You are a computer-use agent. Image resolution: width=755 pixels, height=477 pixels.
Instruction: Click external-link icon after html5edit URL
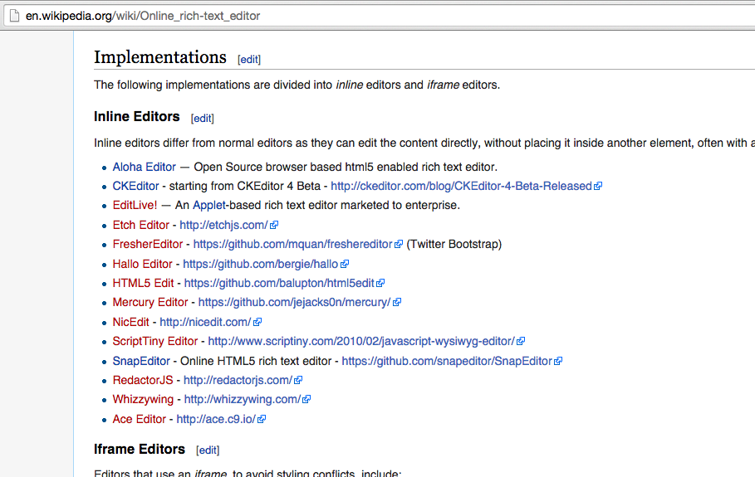point(380,283)
